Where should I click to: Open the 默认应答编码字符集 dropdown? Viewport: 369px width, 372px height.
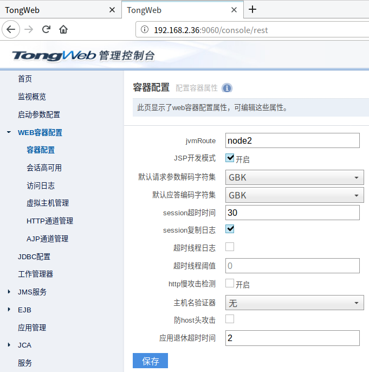click(295, 195)
